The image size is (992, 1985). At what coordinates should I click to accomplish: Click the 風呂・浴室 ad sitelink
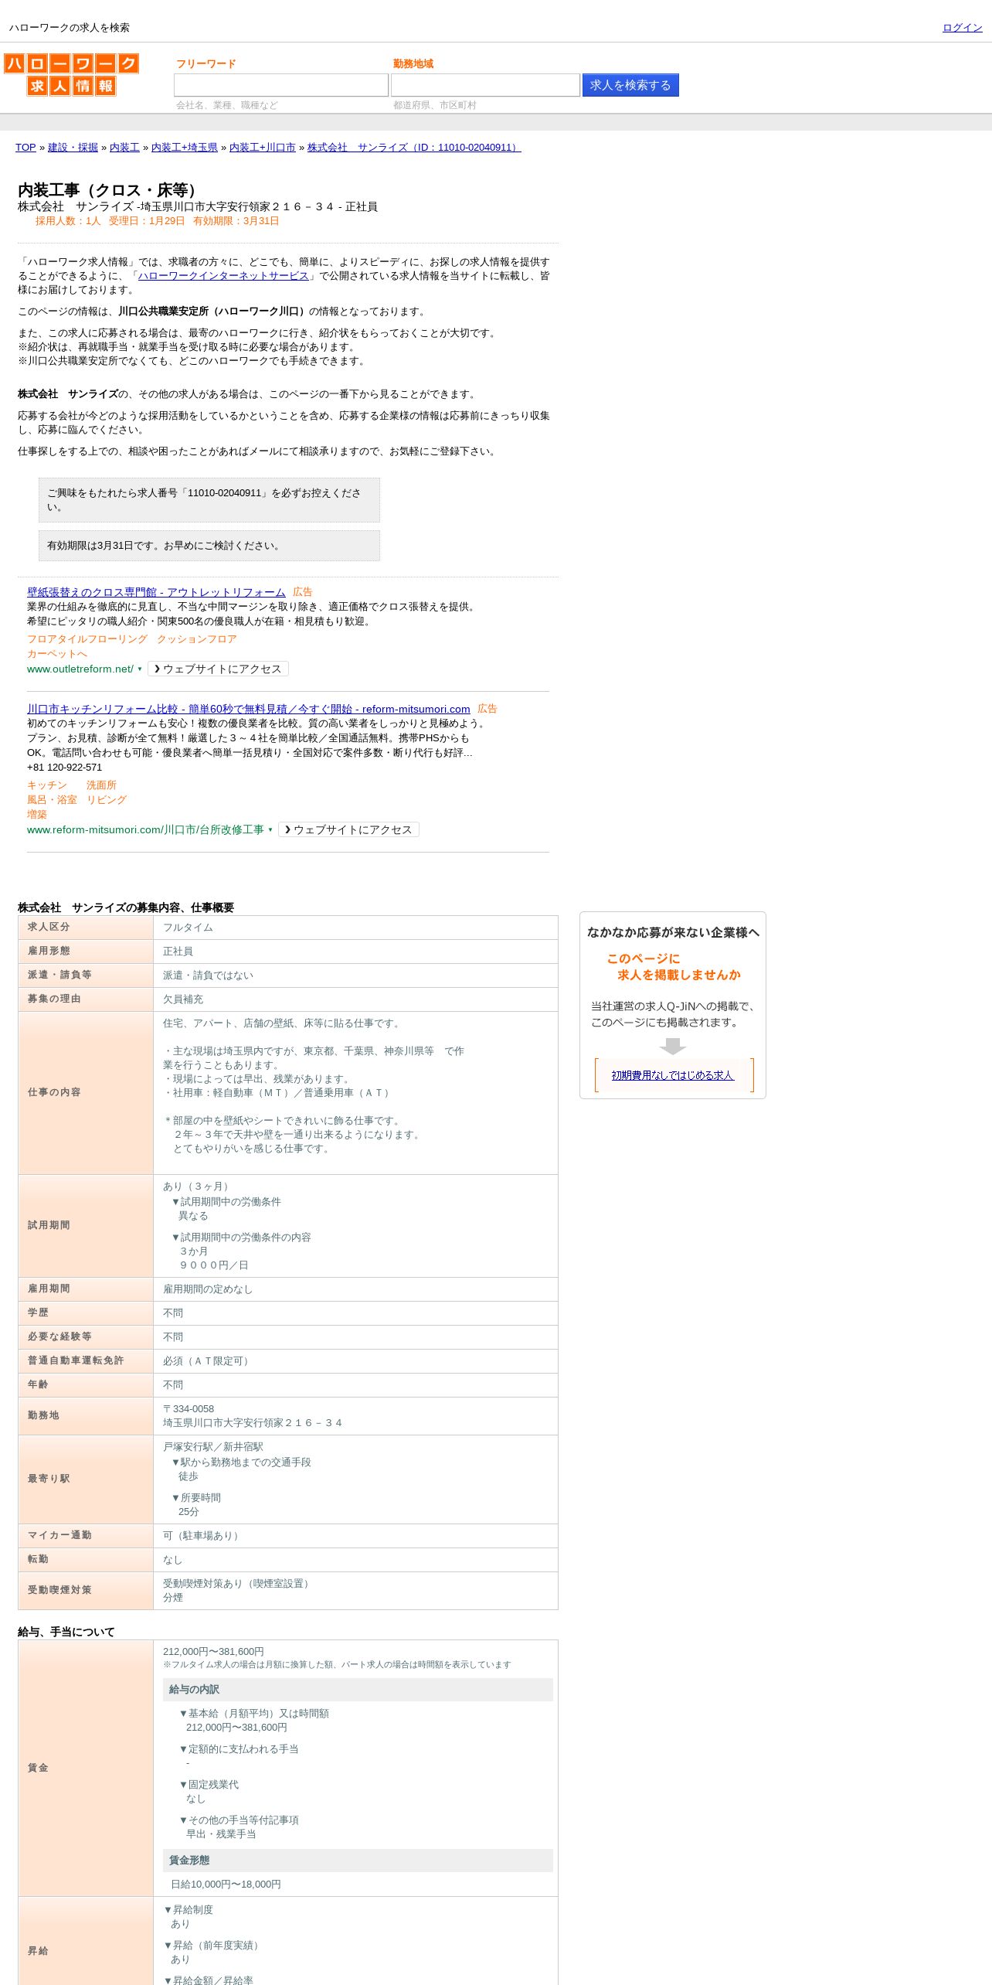[x=52, y=800]
